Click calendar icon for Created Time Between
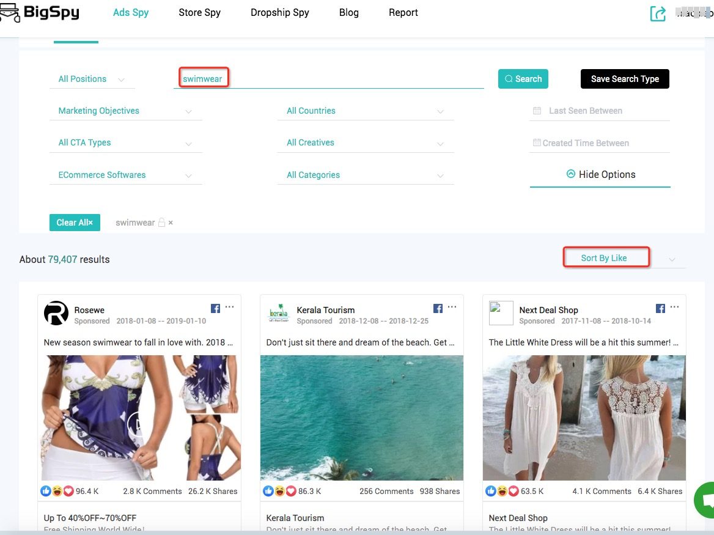 click(x=537, y=142)
